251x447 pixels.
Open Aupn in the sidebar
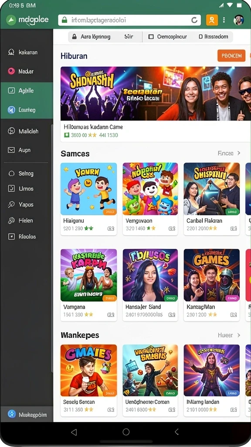27,150
